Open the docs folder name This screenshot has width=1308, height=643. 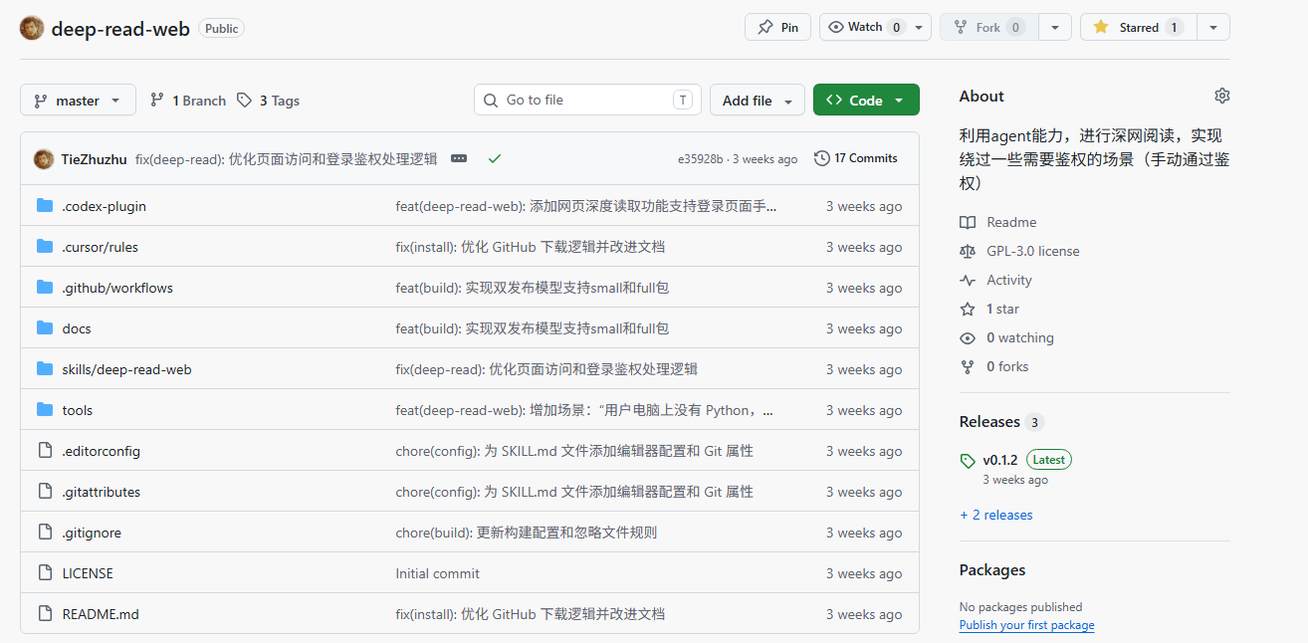77,328
